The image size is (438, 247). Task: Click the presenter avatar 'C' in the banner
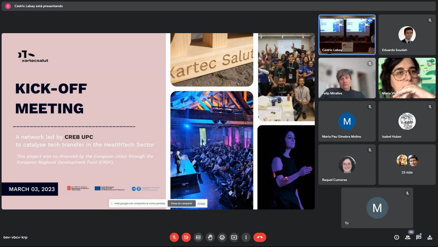click(x=8, y=6)
